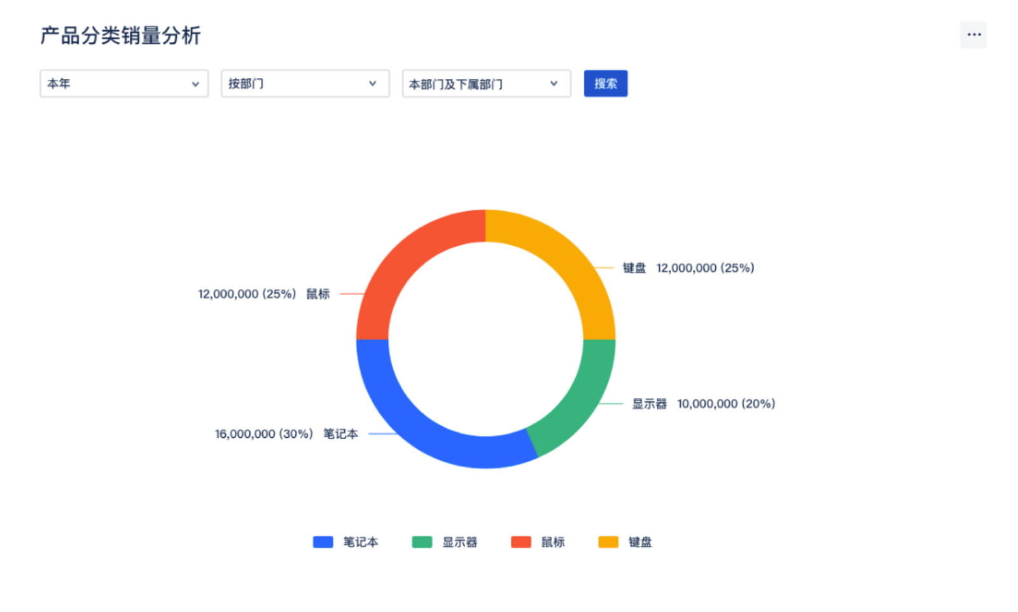Screen dimensions: 1018x612
Task: Open the 按部门 grouping dropdown
Action: 305,84
